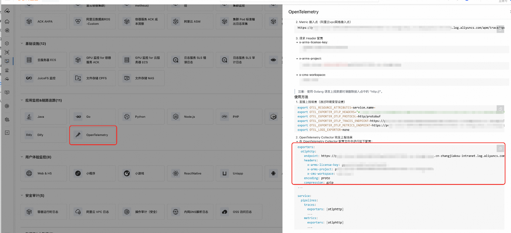
Task: Select the ReactNative monitoring card
Action: point(190,174)
